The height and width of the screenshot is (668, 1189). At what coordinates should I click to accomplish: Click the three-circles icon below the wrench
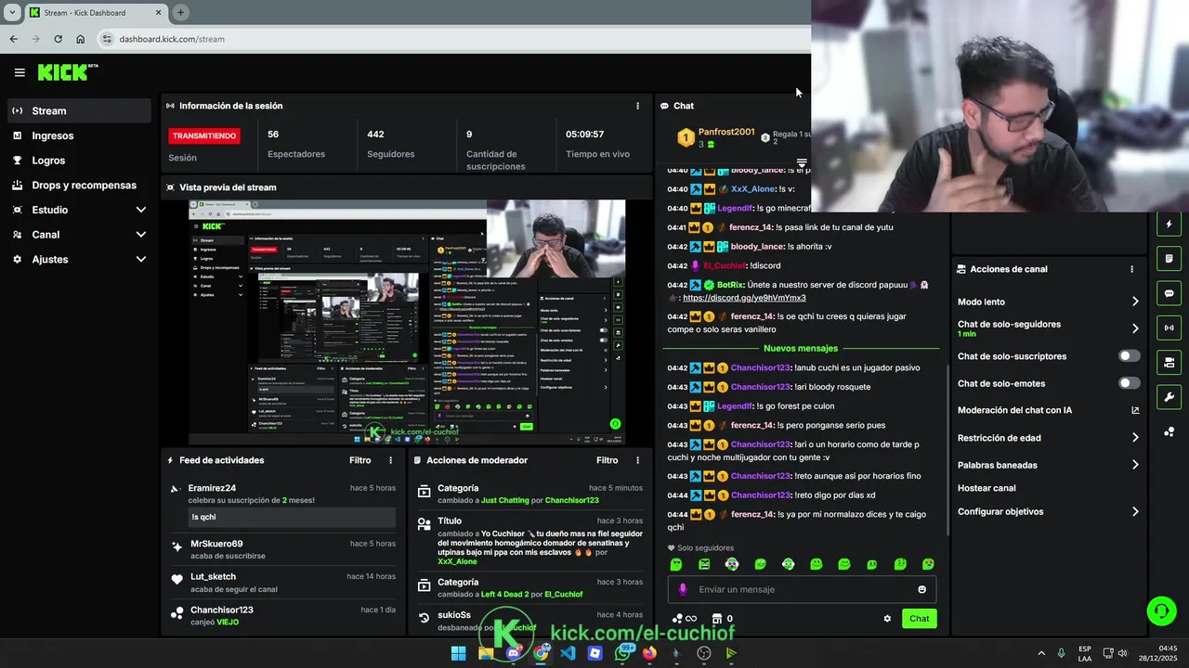[x=1169, y=431]
